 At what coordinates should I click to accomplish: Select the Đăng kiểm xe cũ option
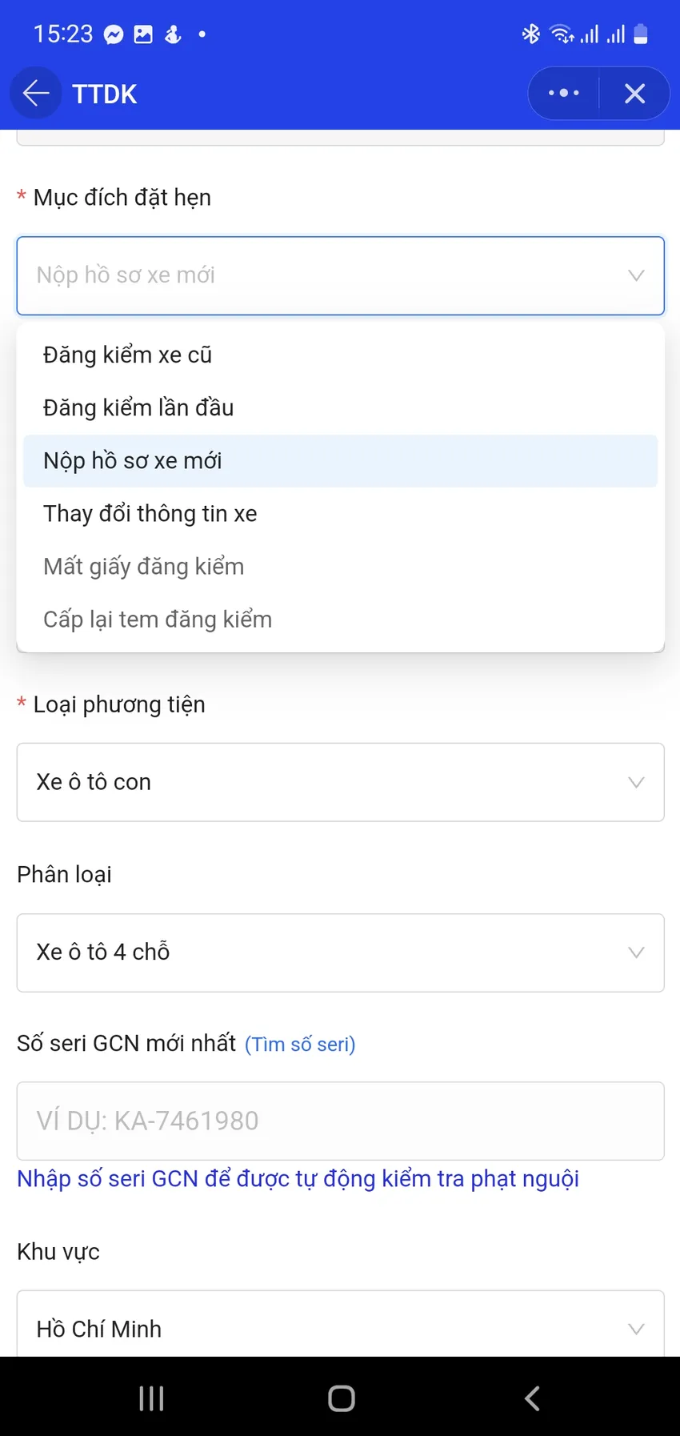(128, 355)
